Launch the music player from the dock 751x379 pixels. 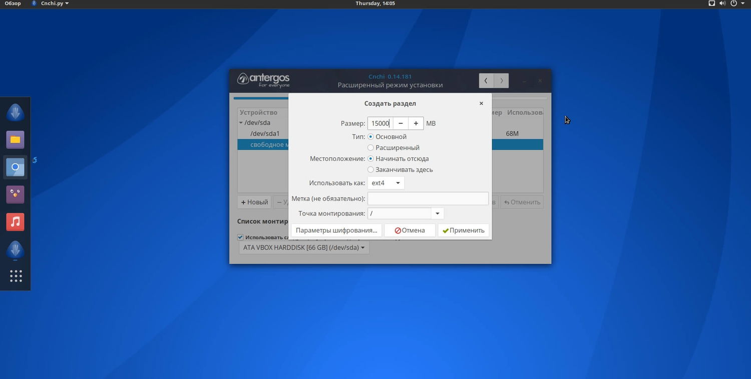point(15,222)
